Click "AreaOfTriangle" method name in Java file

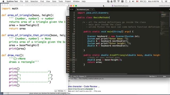pyautogui.click(x=118, y=55)
